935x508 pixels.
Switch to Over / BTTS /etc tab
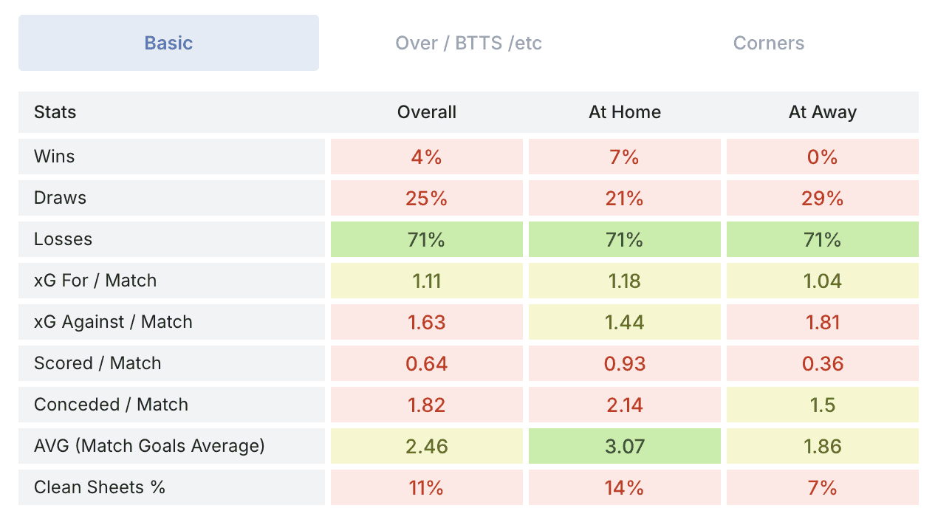coord(468,43)
